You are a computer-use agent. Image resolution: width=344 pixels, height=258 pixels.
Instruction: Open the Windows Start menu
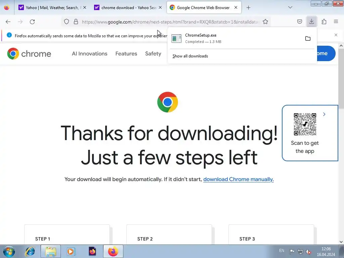tap(9, 251)
